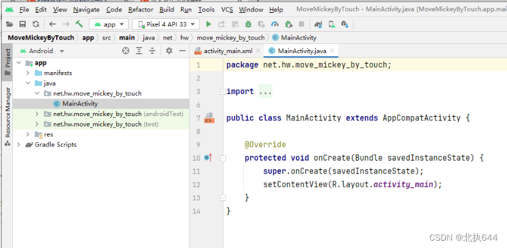Open the Pixel 4 API 33 device dropdown
The image size is (507, 248).
[166, 24]
